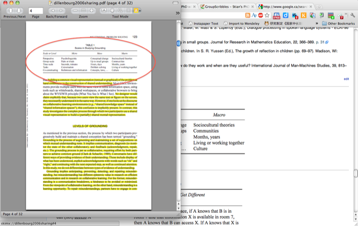Open the Import to Mendeley bookmarklet
358x226 pixels.
click(242, 23)
